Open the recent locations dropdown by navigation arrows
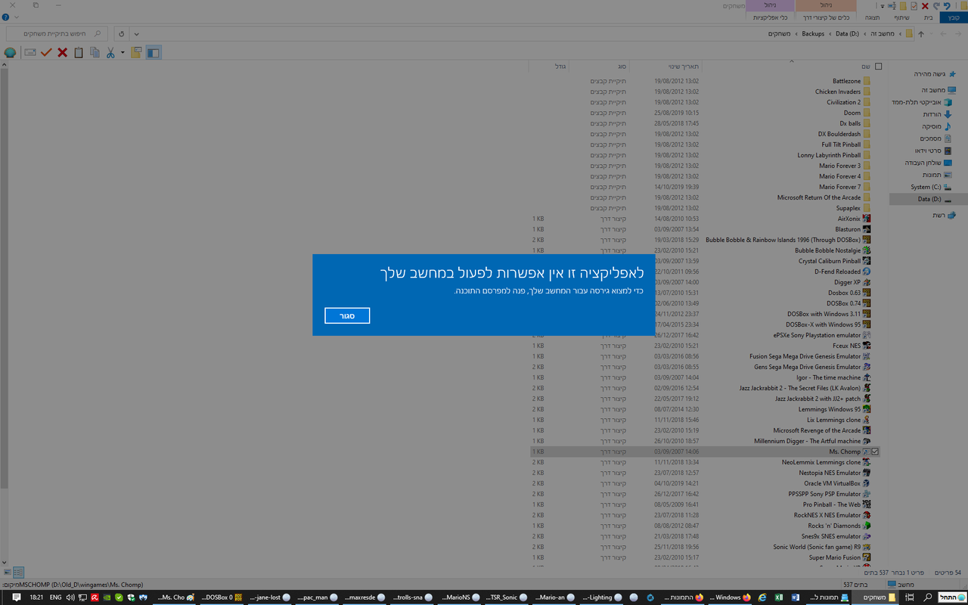This screenshot has width=968, height=605. pos(932,34)
